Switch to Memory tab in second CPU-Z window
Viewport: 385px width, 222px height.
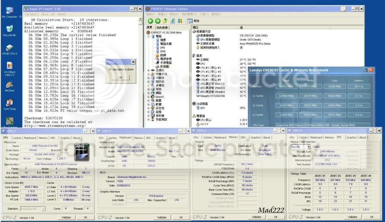pyautogui.click(x=138, y=138)
